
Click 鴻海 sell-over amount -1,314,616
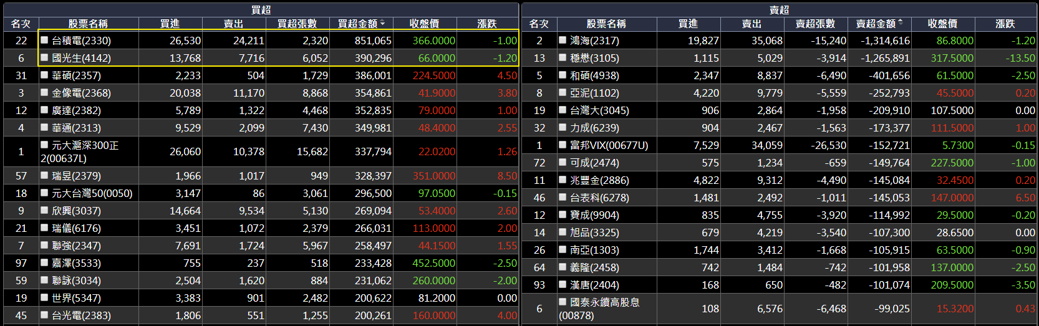tap(885, 41)
